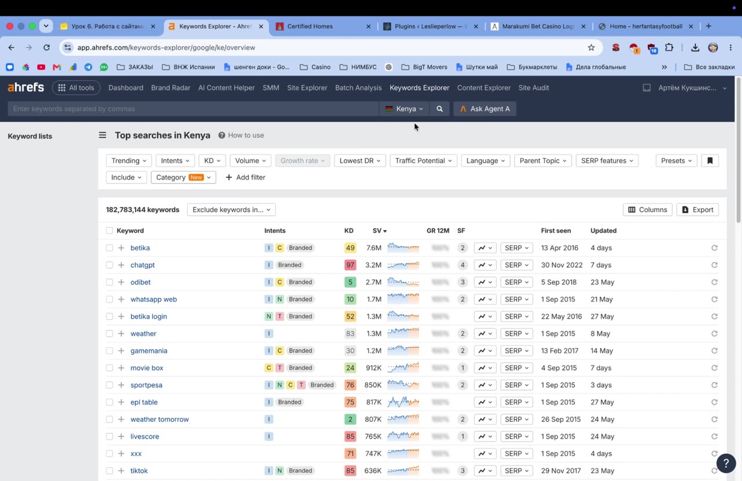Image resolution: width=742 pixels, height=481 pixels.
Task: Open a new browser tab
Action: (x=708, y=26)
